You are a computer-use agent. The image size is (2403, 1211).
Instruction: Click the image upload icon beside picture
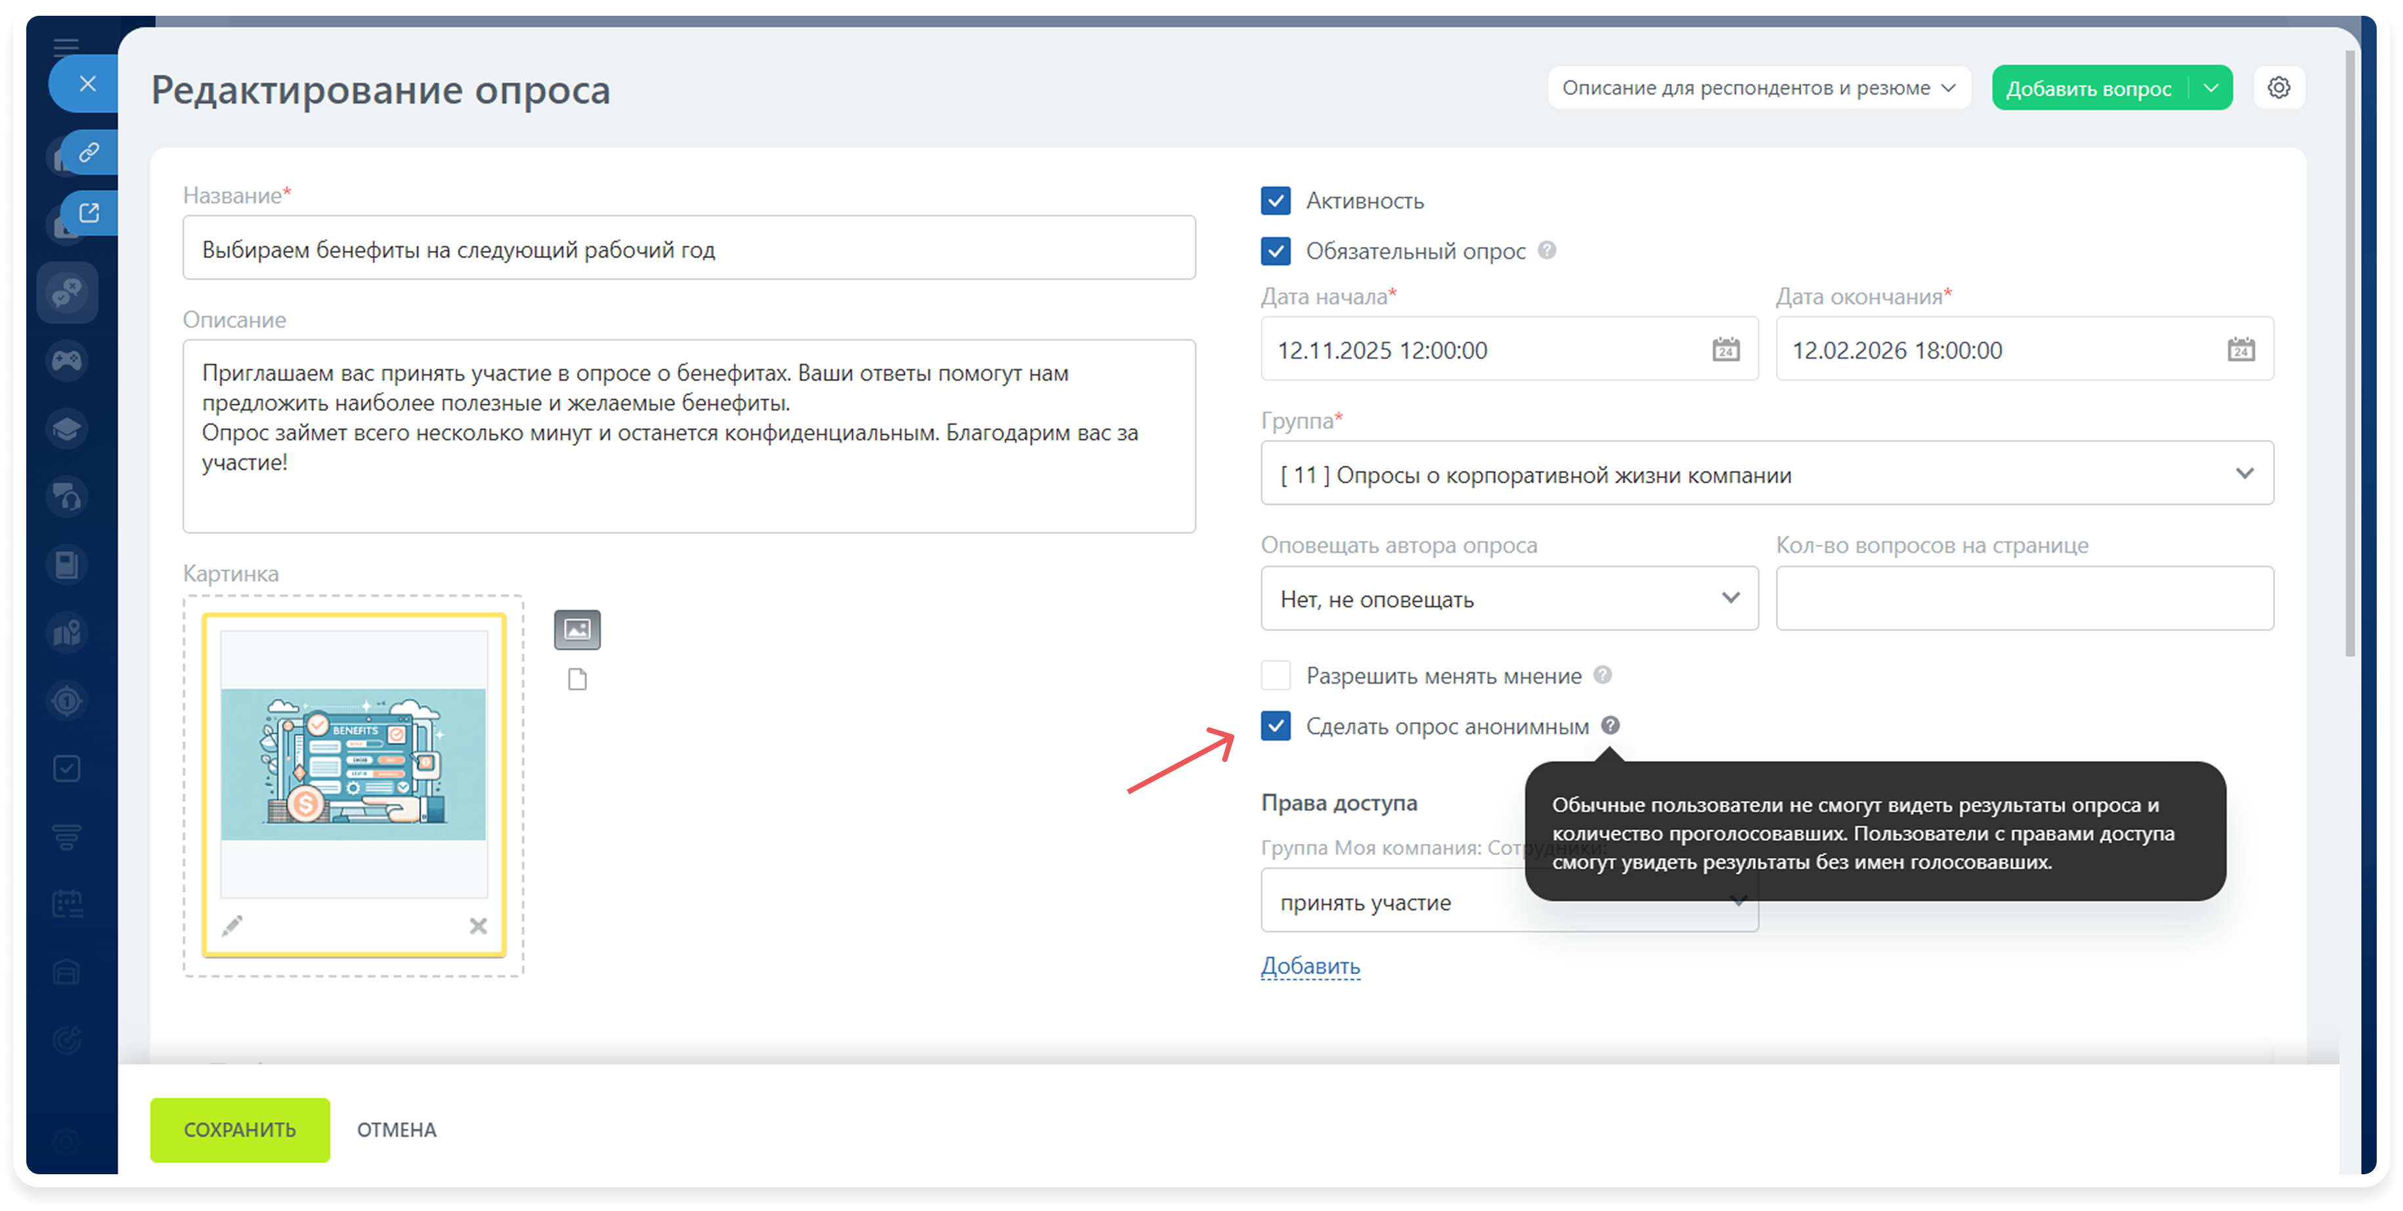pos(577,630)
